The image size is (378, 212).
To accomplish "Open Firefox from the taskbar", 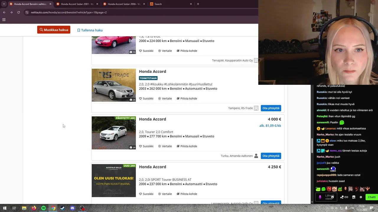I will coord(34,208).
